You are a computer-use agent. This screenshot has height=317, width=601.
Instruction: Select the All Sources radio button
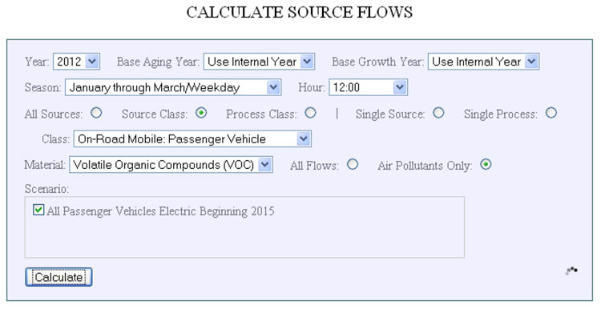click(x=96, y=113)
